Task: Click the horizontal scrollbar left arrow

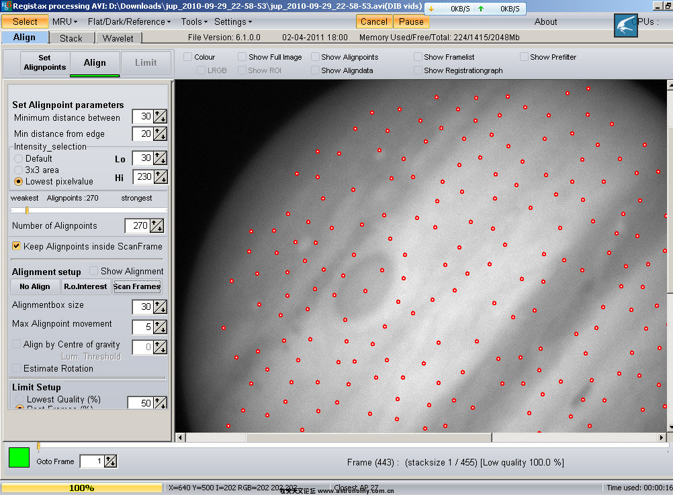Action: [x=180, y=437]
